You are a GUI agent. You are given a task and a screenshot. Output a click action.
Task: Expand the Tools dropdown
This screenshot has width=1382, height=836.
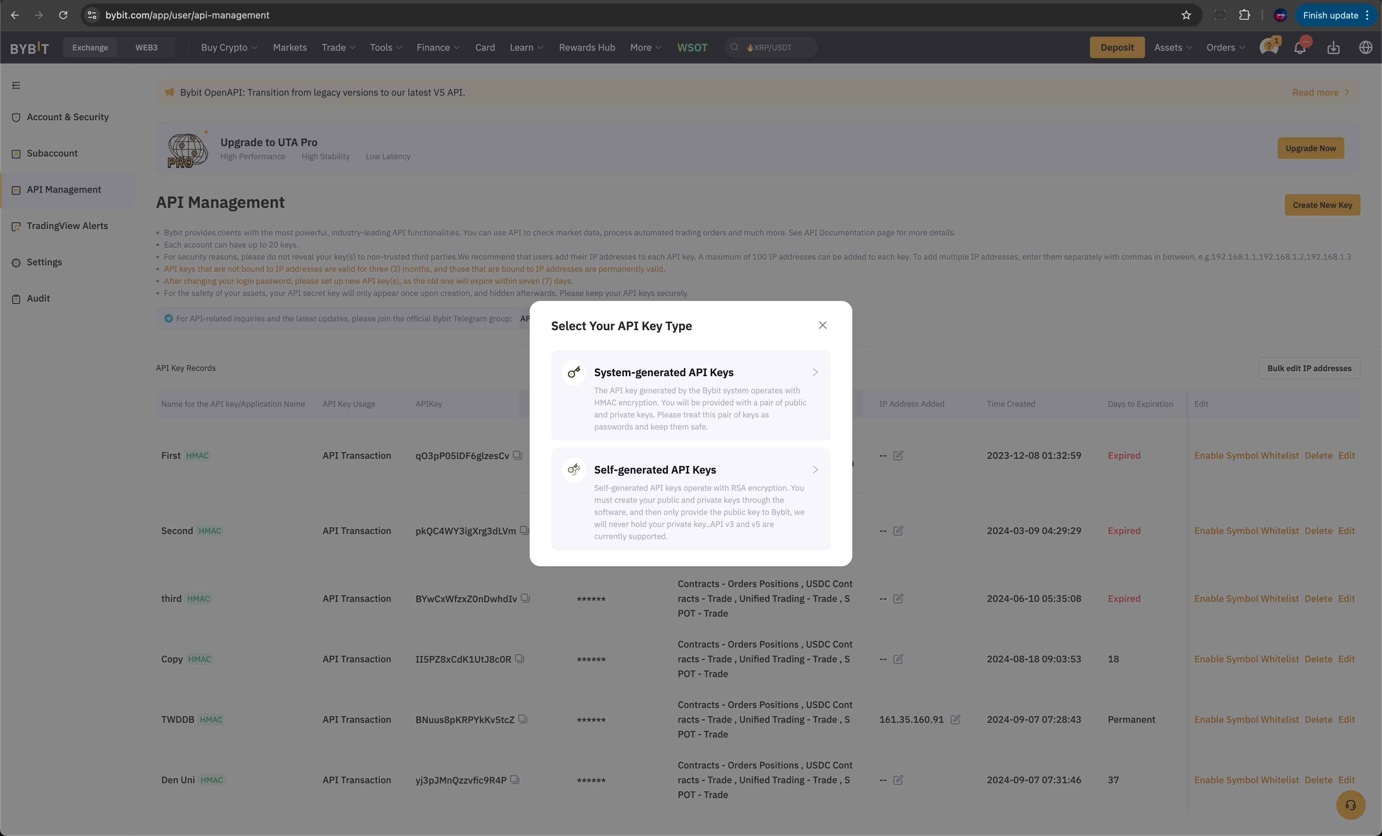[386, 48]
